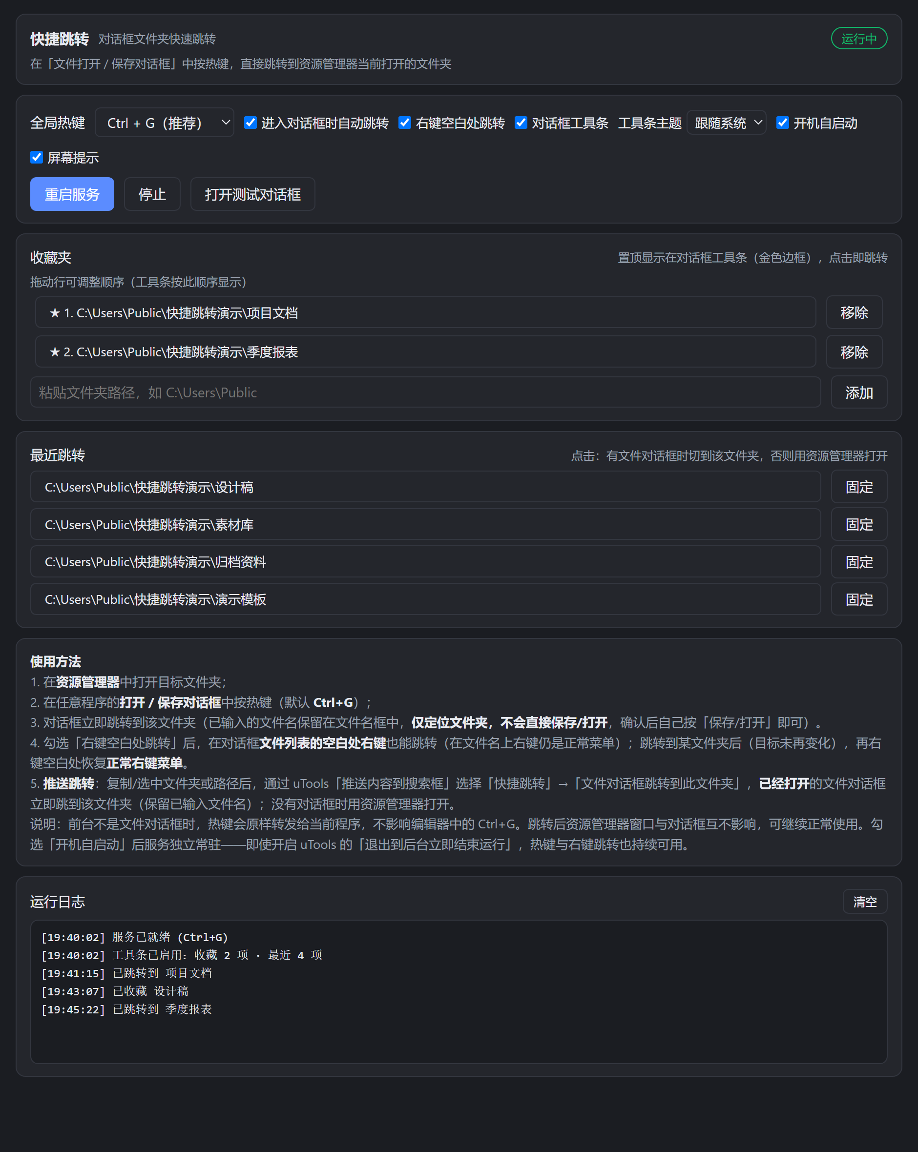The height and width of the screenshot is (1152, 918).
Task: Click log line 已收藏 设计稿
Action: (x=115, y=991)
